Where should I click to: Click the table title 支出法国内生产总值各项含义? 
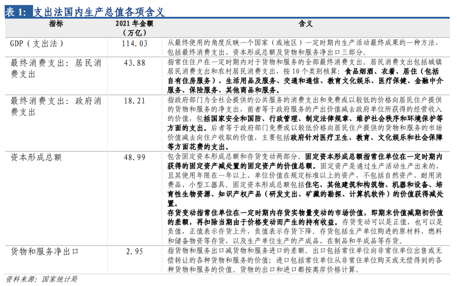pos(99,12)
